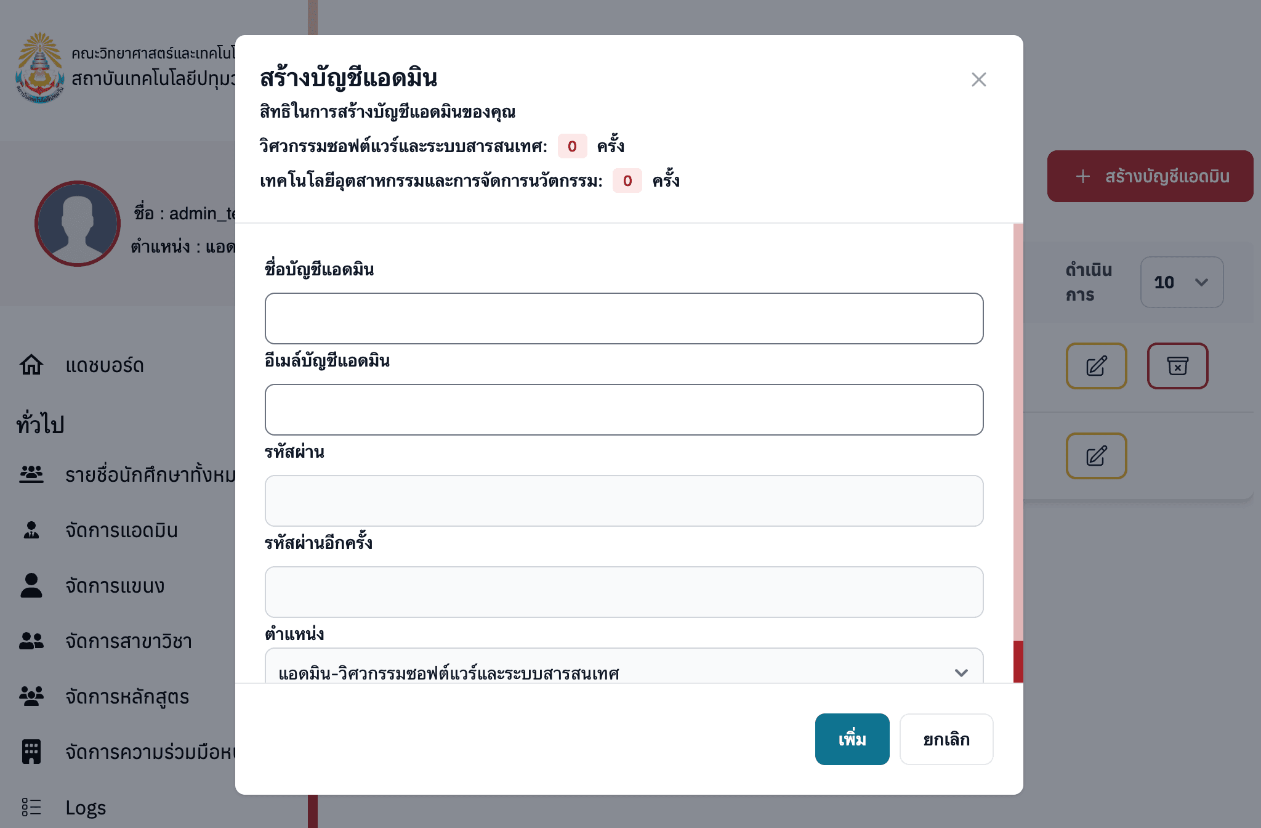Screen dimensions: 1261x828
Task: Click the user icon beside จัดการแขนง
Action: (x=31, y=586)
